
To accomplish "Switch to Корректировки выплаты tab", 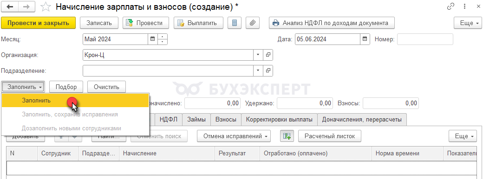I will click(280, 120).
